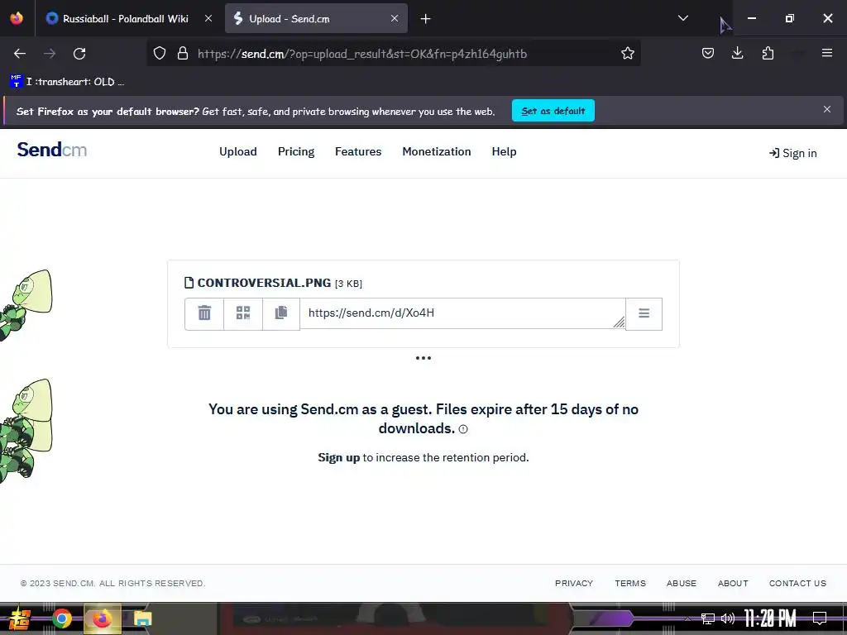847x635 pixels.
Task: Open the Firefox extensions menu
Action: (x=768, y=54)
